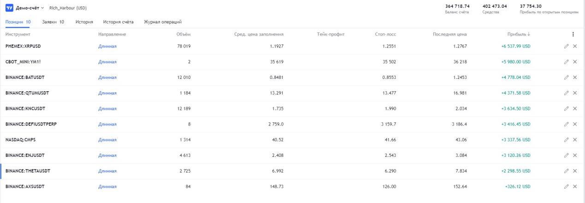Switch to the Заявки tab
The height and width of the screenshot is (203, 585).
coord(53,22)
